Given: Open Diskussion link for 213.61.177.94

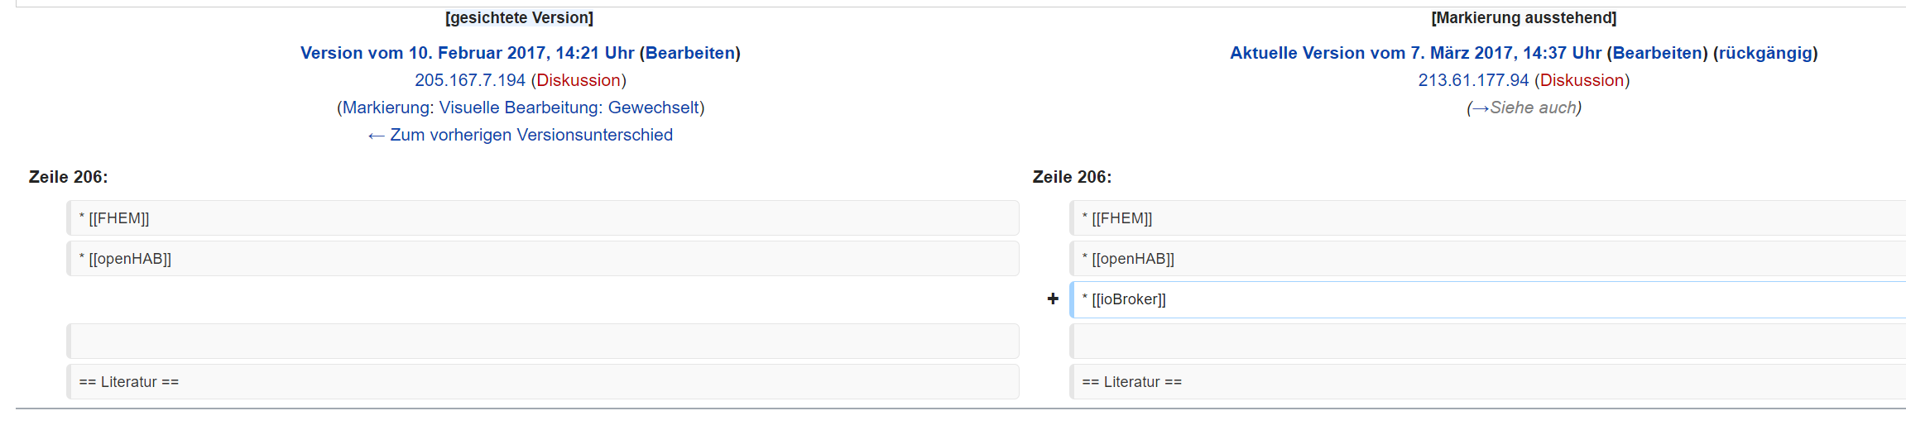Looking at the screenshot, I should click(1582, 80).
